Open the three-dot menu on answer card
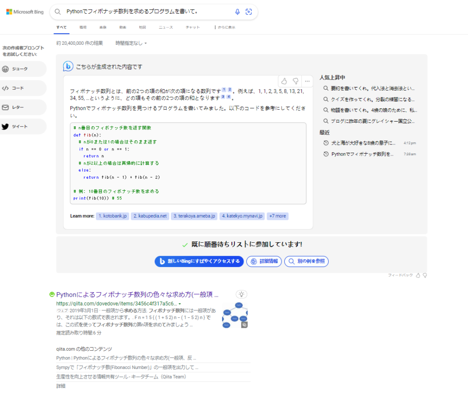The height and width of the screenshot is (395, 468). pos(307,81)
